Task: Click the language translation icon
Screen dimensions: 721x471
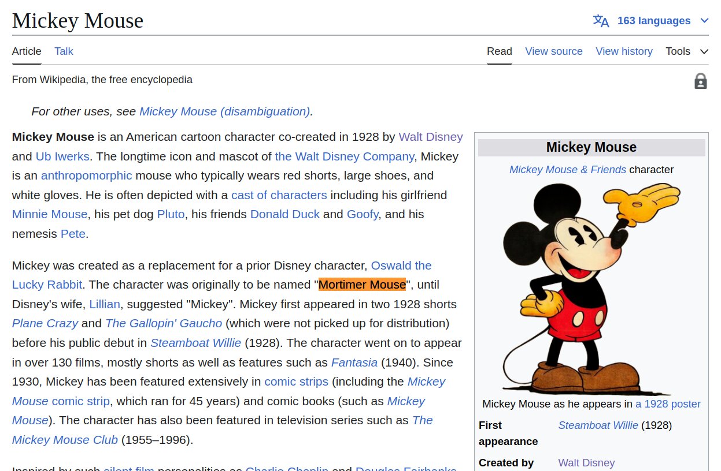Action: (x=601, y=21)
